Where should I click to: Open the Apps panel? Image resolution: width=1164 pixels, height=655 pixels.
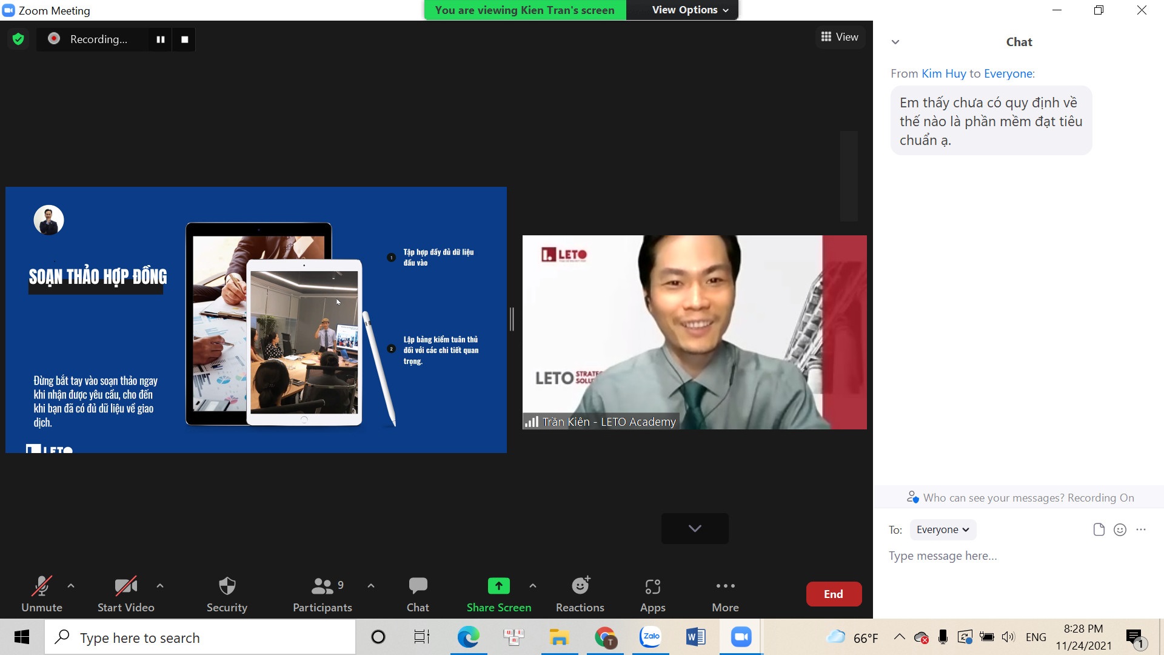[x=652, y=594]
